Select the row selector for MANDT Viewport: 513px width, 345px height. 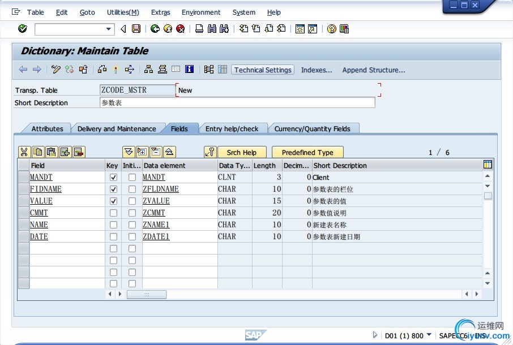pos(24,178)
